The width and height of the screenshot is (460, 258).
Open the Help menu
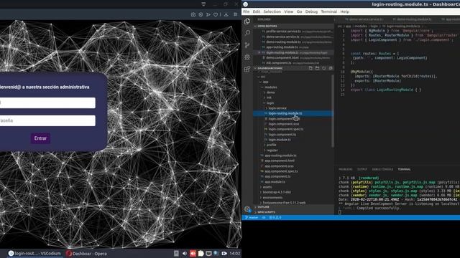point(345,11)
